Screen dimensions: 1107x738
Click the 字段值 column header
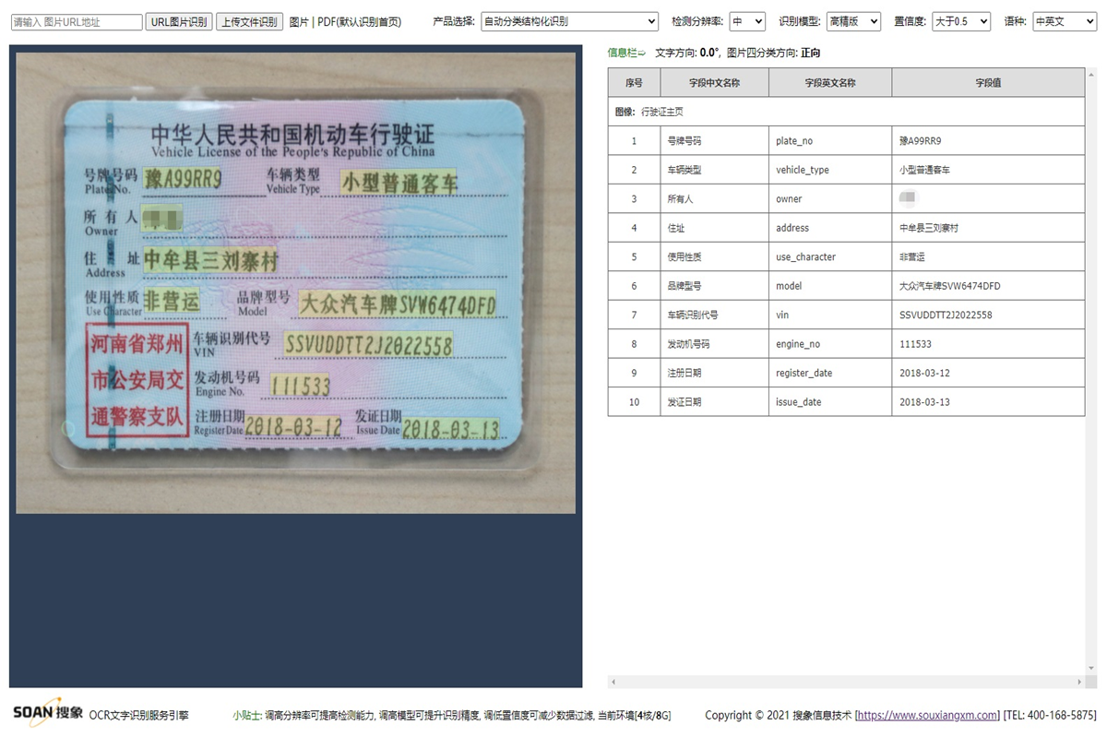tap(988, 82)
